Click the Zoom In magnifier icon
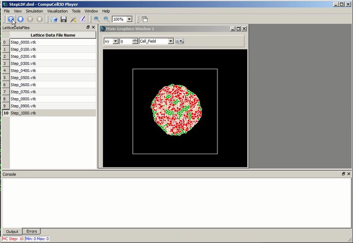This screenshot has width=353, height=243. pos(97,19)
